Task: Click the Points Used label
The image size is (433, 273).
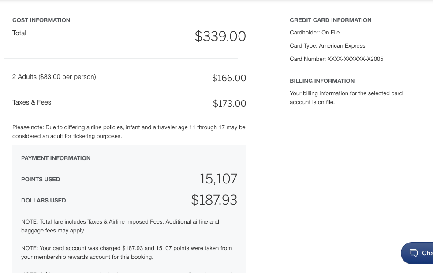Action: coord(41,180)
